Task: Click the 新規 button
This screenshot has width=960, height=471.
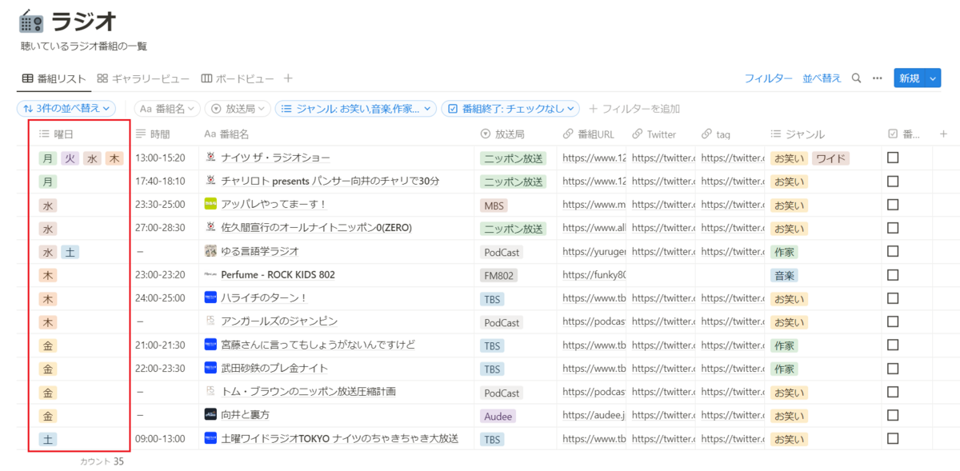Action: (910, 78)
